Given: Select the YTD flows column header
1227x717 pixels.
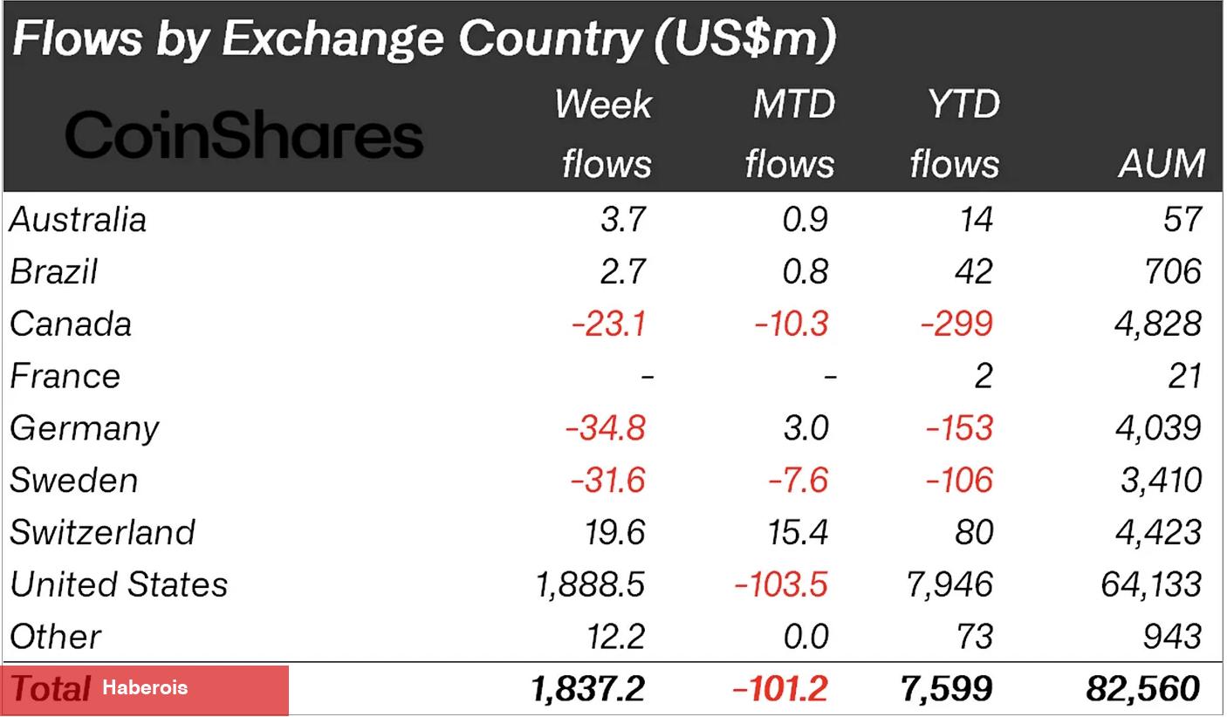Looking at the screenshot, I should coord(954,133).
